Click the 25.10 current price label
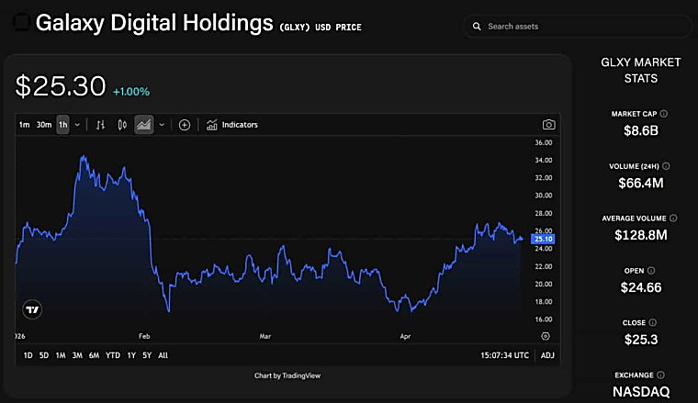The height and width of the screenshot is (403, 698). (x=543, y=240)
